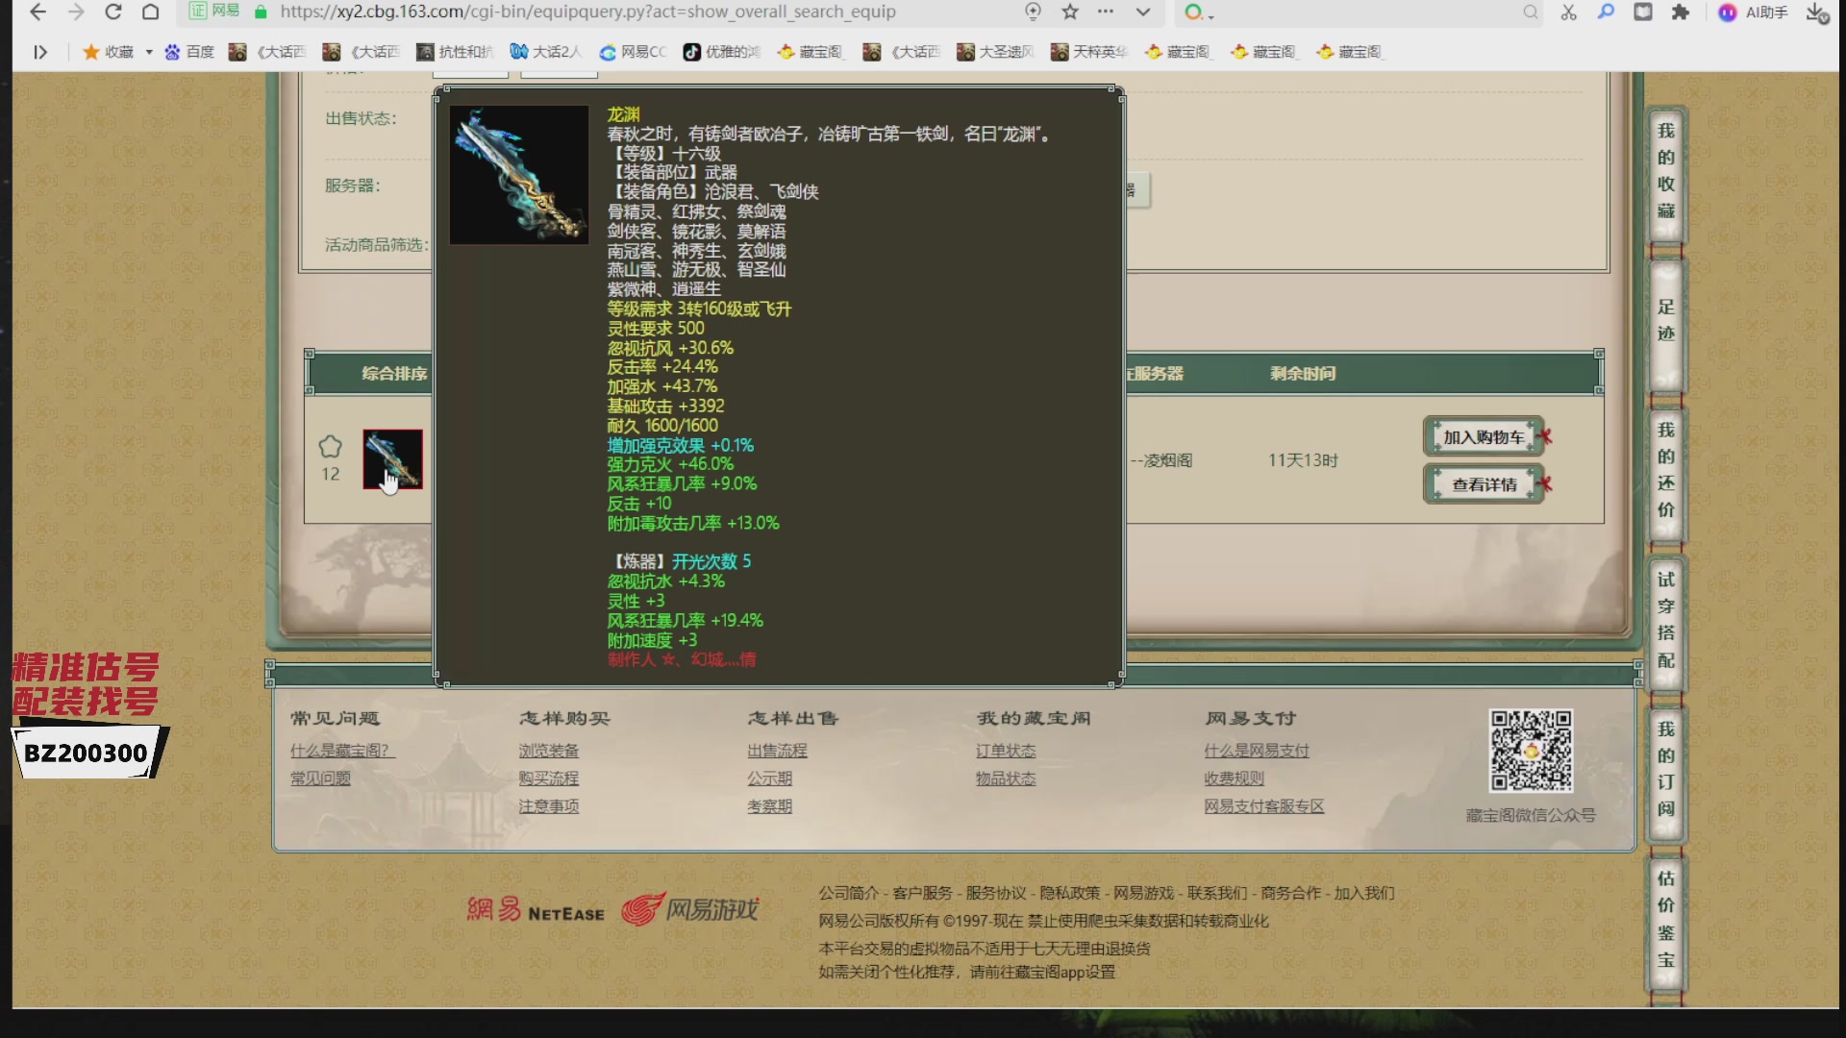Image resolution: width=1846 pixels, height=1038 pixels.
Task: Open 什么是网易支付 link
Action: click(x=1256, y=751)
